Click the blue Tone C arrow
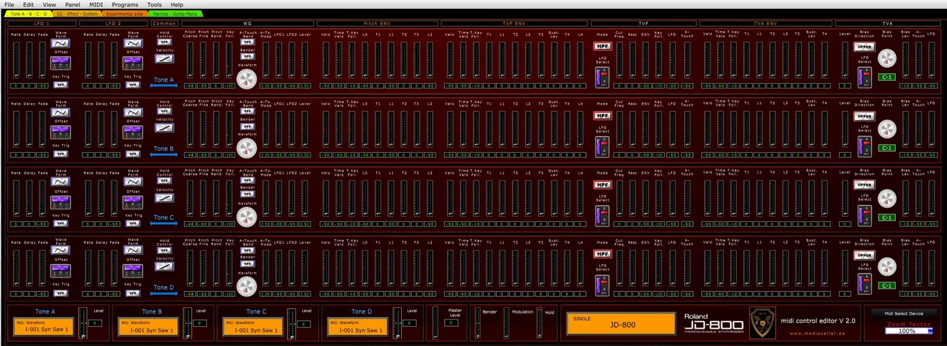Screen dimensions: 947x346 [164, 224]
